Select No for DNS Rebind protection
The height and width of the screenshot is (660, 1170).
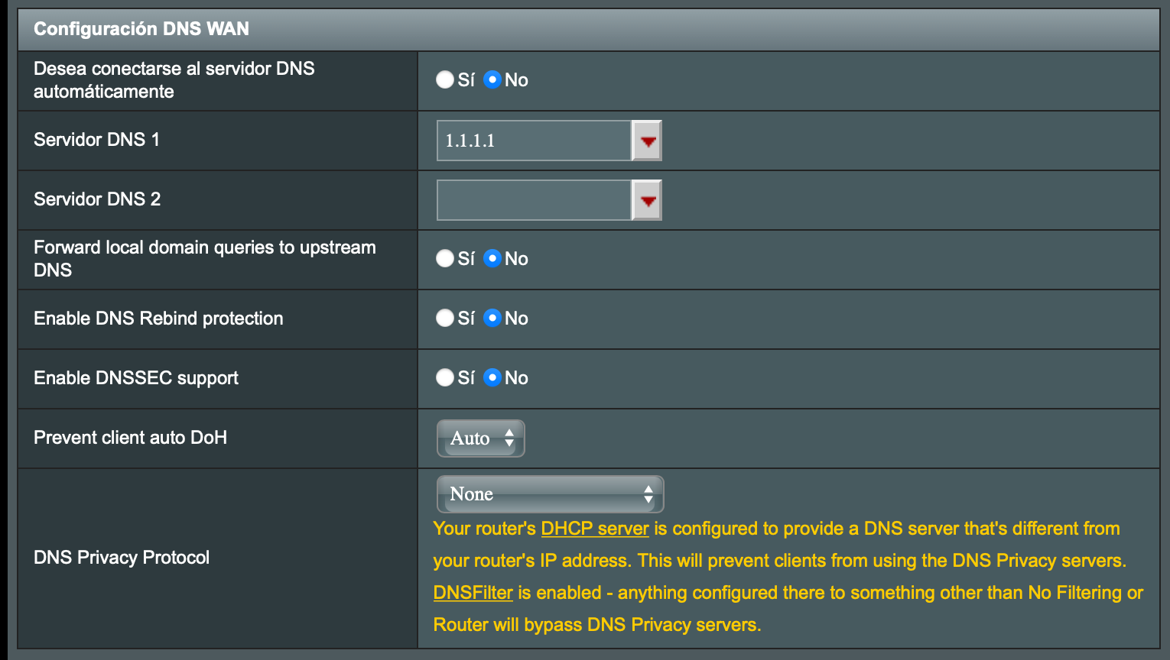click(x=492, y=318)
